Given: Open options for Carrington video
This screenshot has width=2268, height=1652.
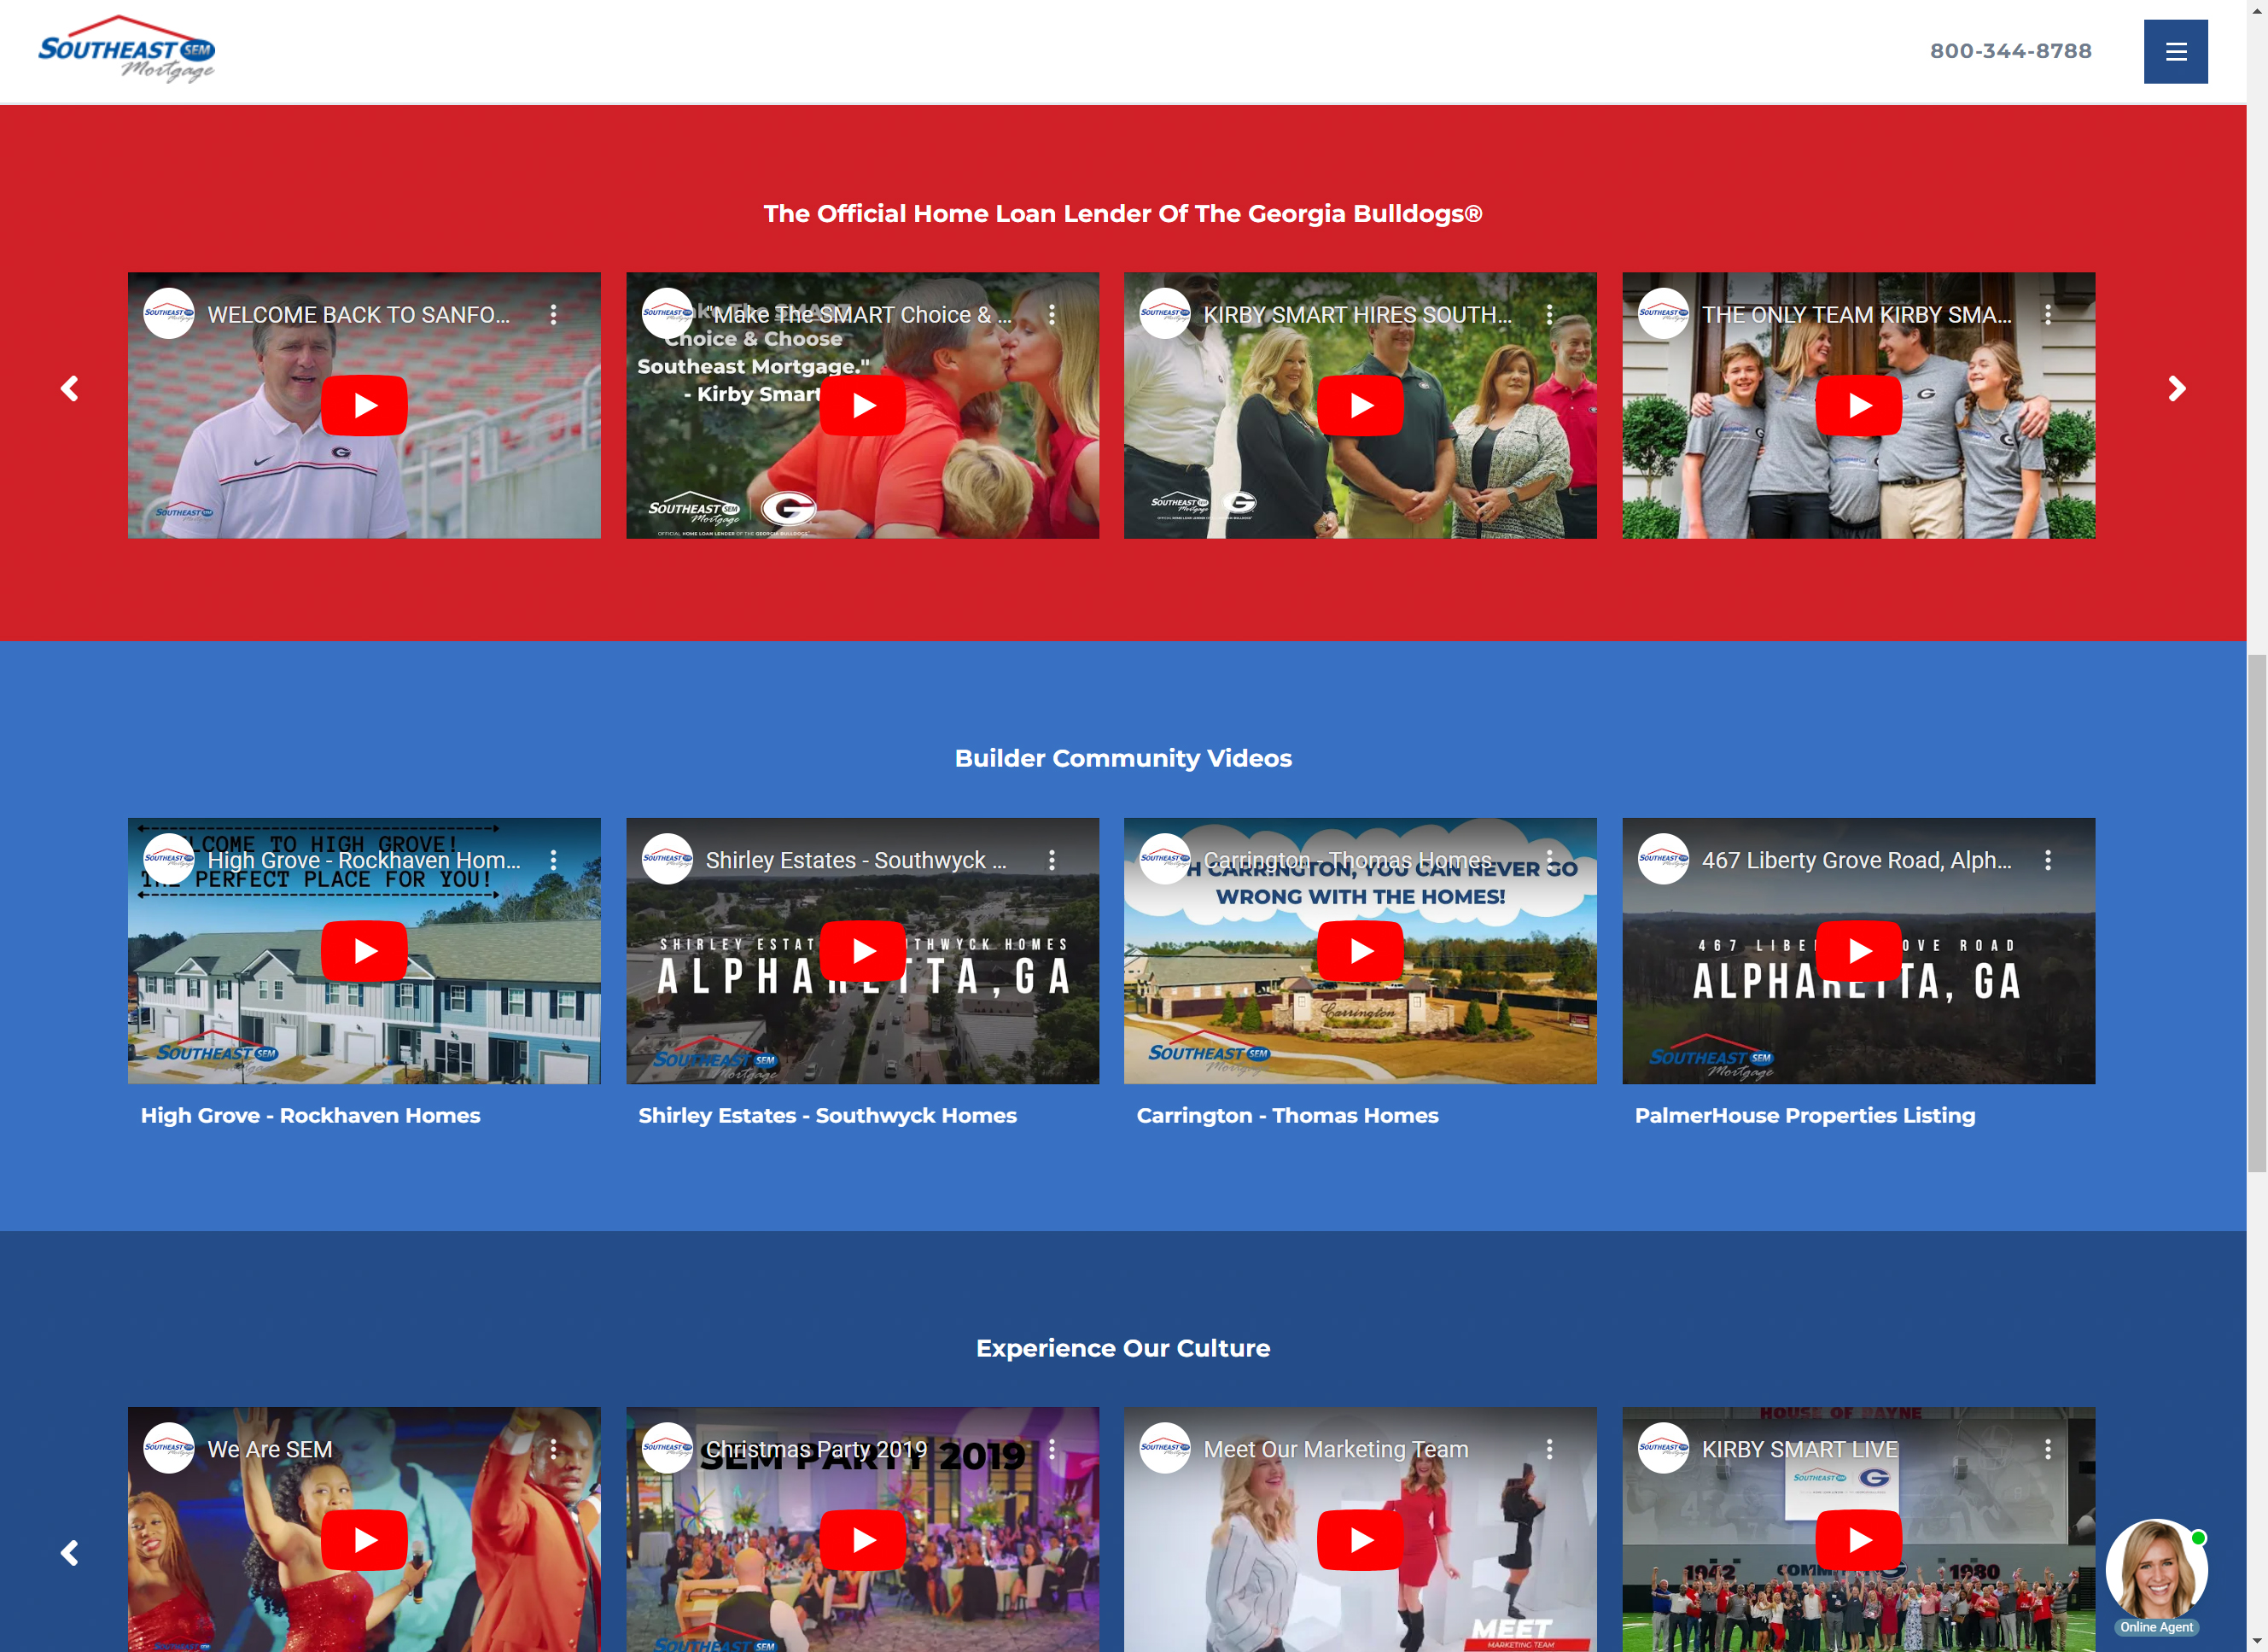Looking at the screenshot, I should pyautogui.click(x=1549, y=860).
